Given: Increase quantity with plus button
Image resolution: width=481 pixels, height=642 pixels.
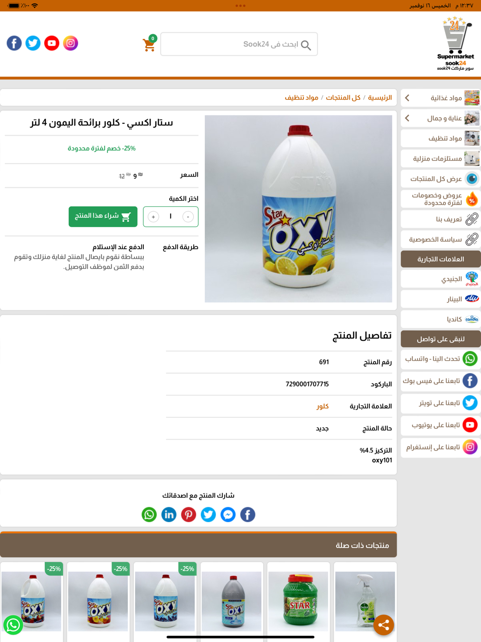Looking at the screenshot, I should [153, 217].
